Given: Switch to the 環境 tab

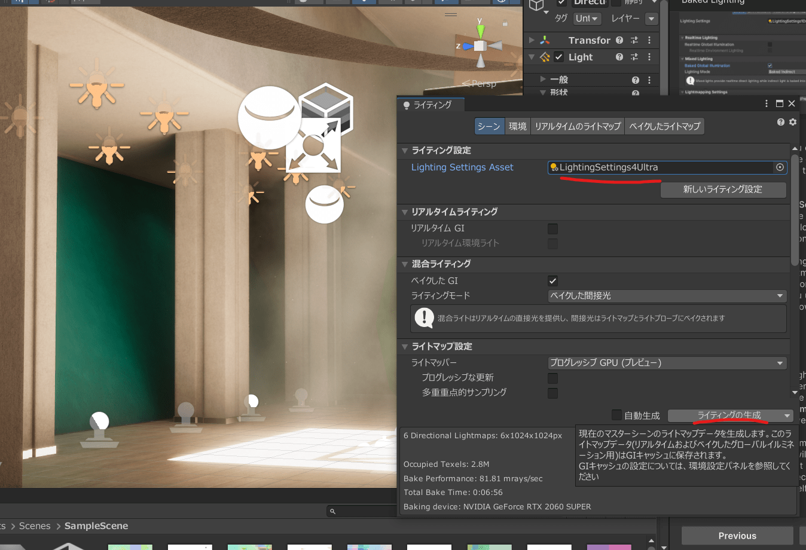Looking at the screenshot, I should click(x=517, y=126).
